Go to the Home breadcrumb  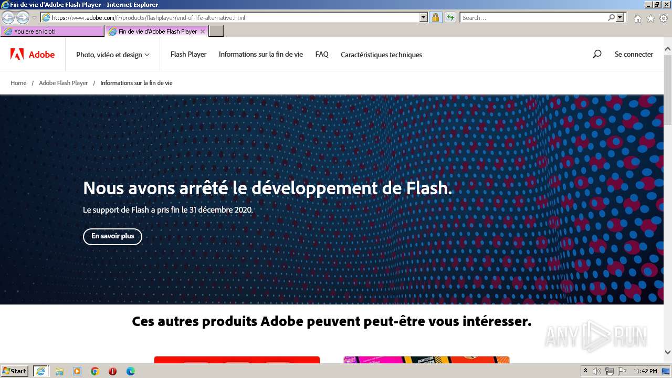point(18,83)
